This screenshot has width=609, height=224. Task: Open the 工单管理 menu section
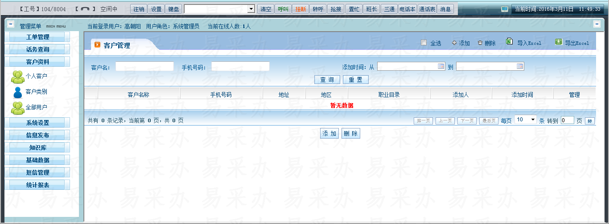(x=37, y=37)
